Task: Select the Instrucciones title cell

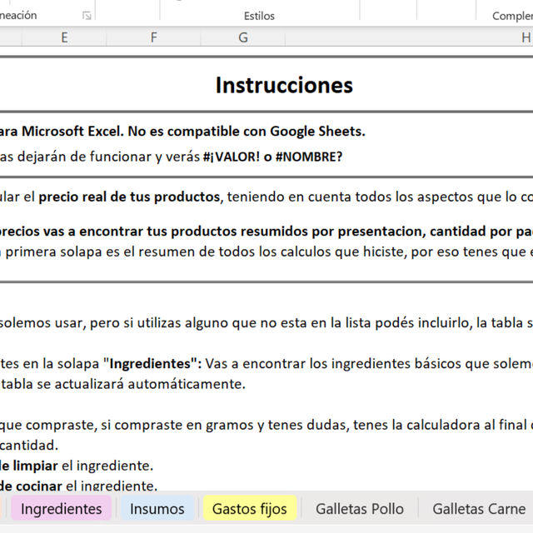Action: (283, 85)
